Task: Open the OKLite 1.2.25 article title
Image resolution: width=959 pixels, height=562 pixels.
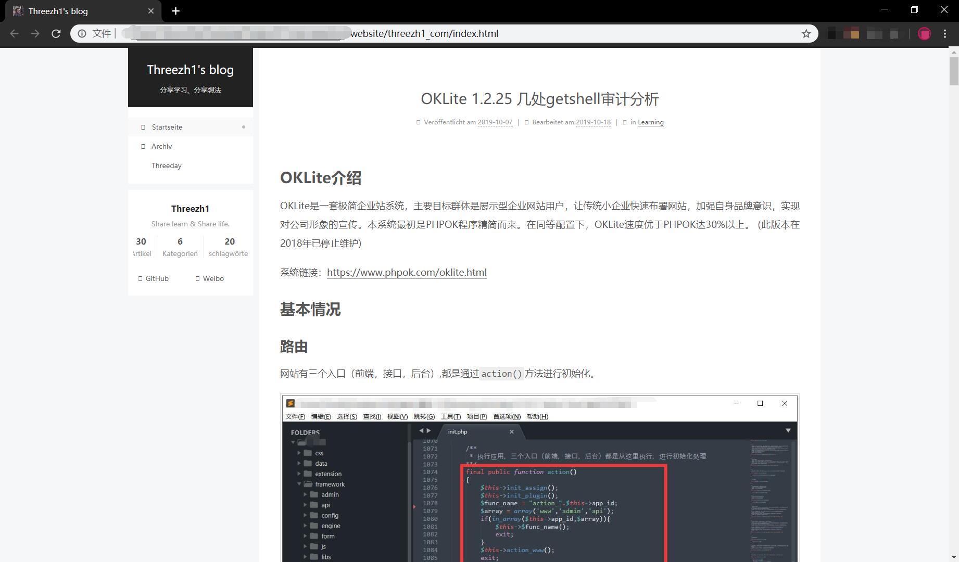Action: tap(540, 99)
